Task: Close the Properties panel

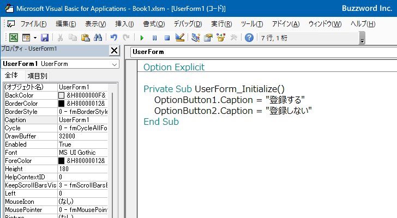Action: (x=114, y=51)
